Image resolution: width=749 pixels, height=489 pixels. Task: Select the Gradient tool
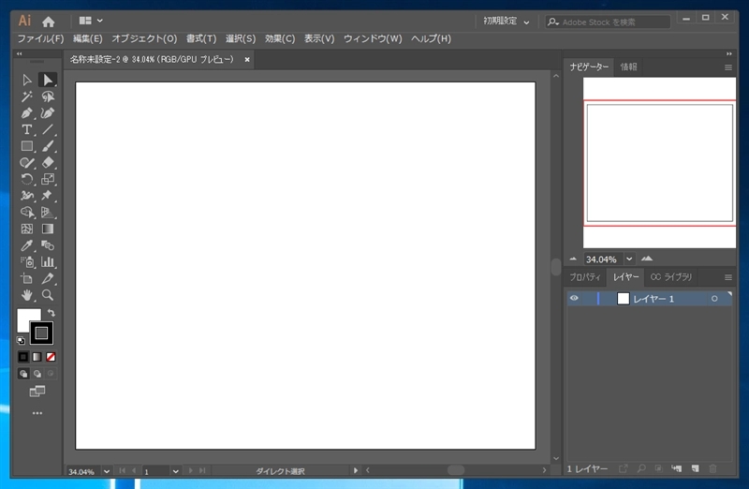tap(48, 229)
